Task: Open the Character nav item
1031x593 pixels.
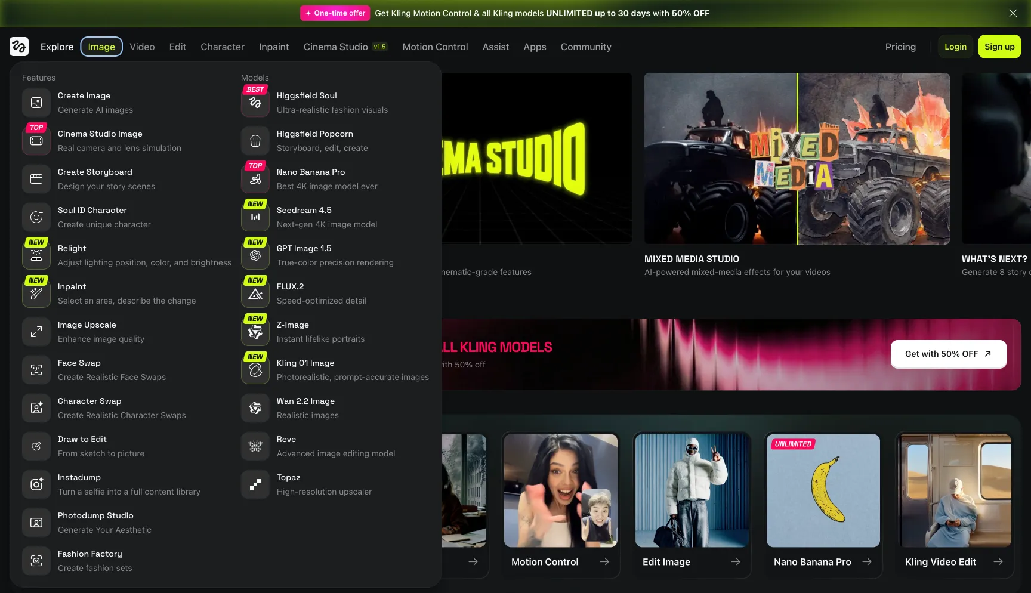Action: tap(223, 47)
